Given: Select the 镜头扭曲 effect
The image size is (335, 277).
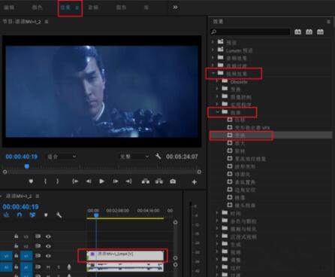Looking at the screenshot, I should coord(245,205).
